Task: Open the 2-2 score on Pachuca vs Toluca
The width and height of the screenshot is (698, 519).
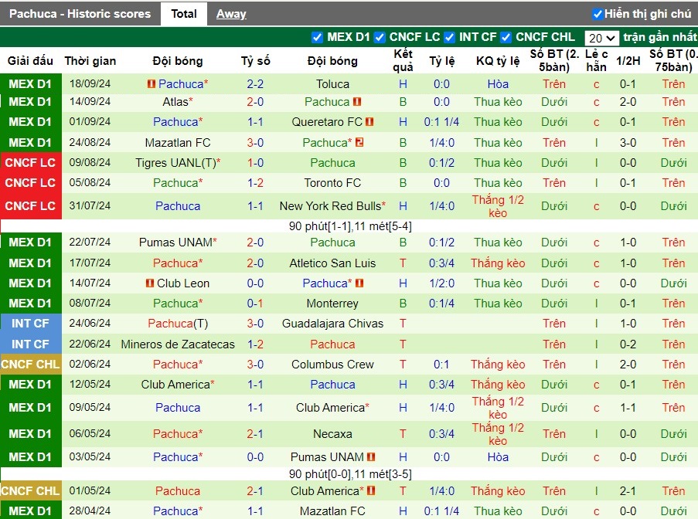Action: point(256,83)
